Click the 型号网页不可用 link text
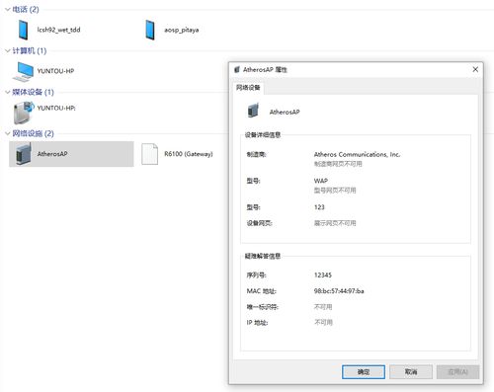The image size is (494, 392). coord(335,191)
